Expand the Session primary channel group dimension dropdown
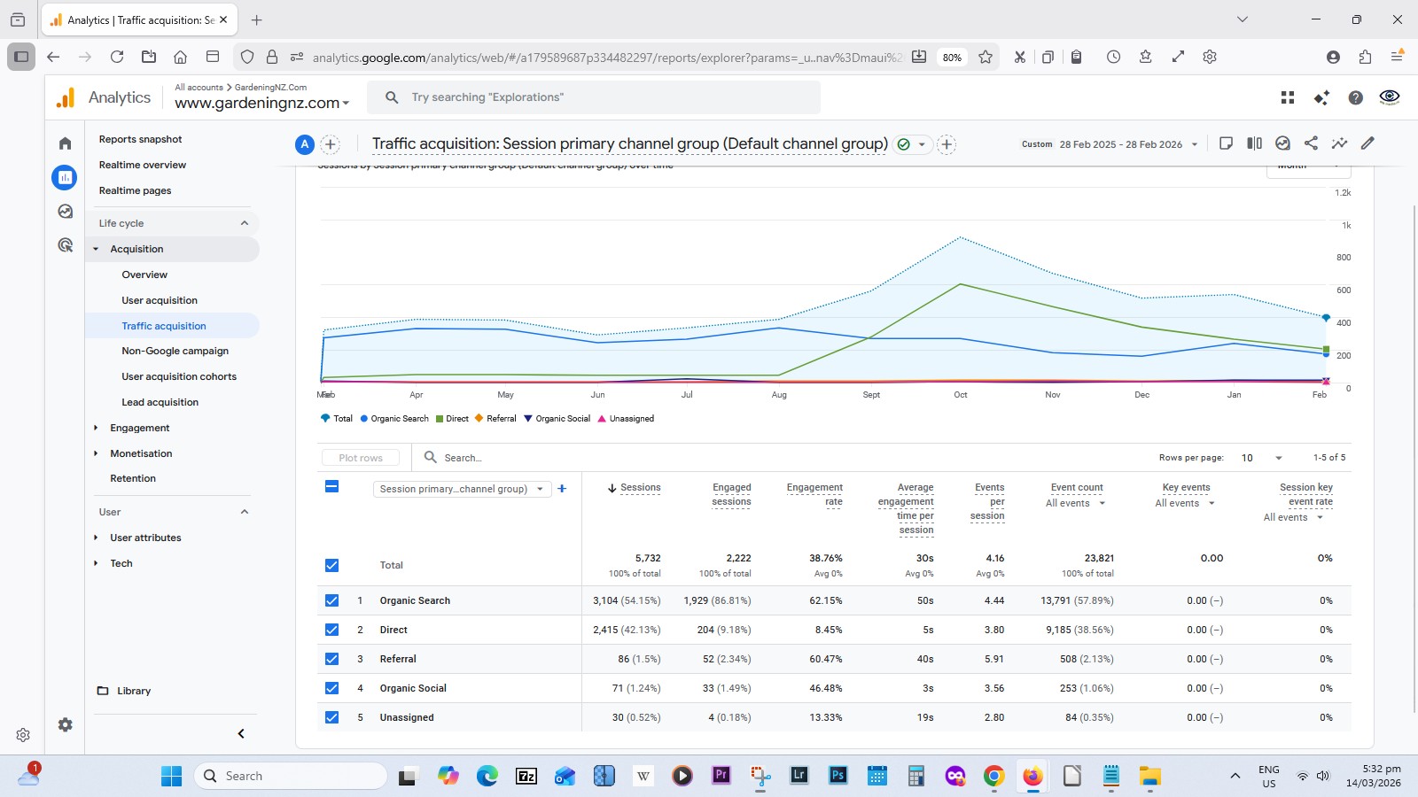This screenshot has width=1418, height=797. point(461,489)
